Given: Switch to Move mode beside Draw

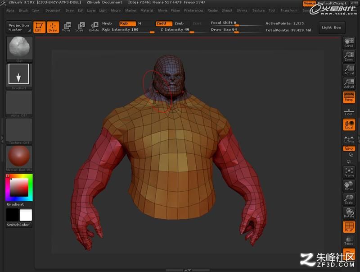Looking at the screenshot, I should tap(66, 27).
